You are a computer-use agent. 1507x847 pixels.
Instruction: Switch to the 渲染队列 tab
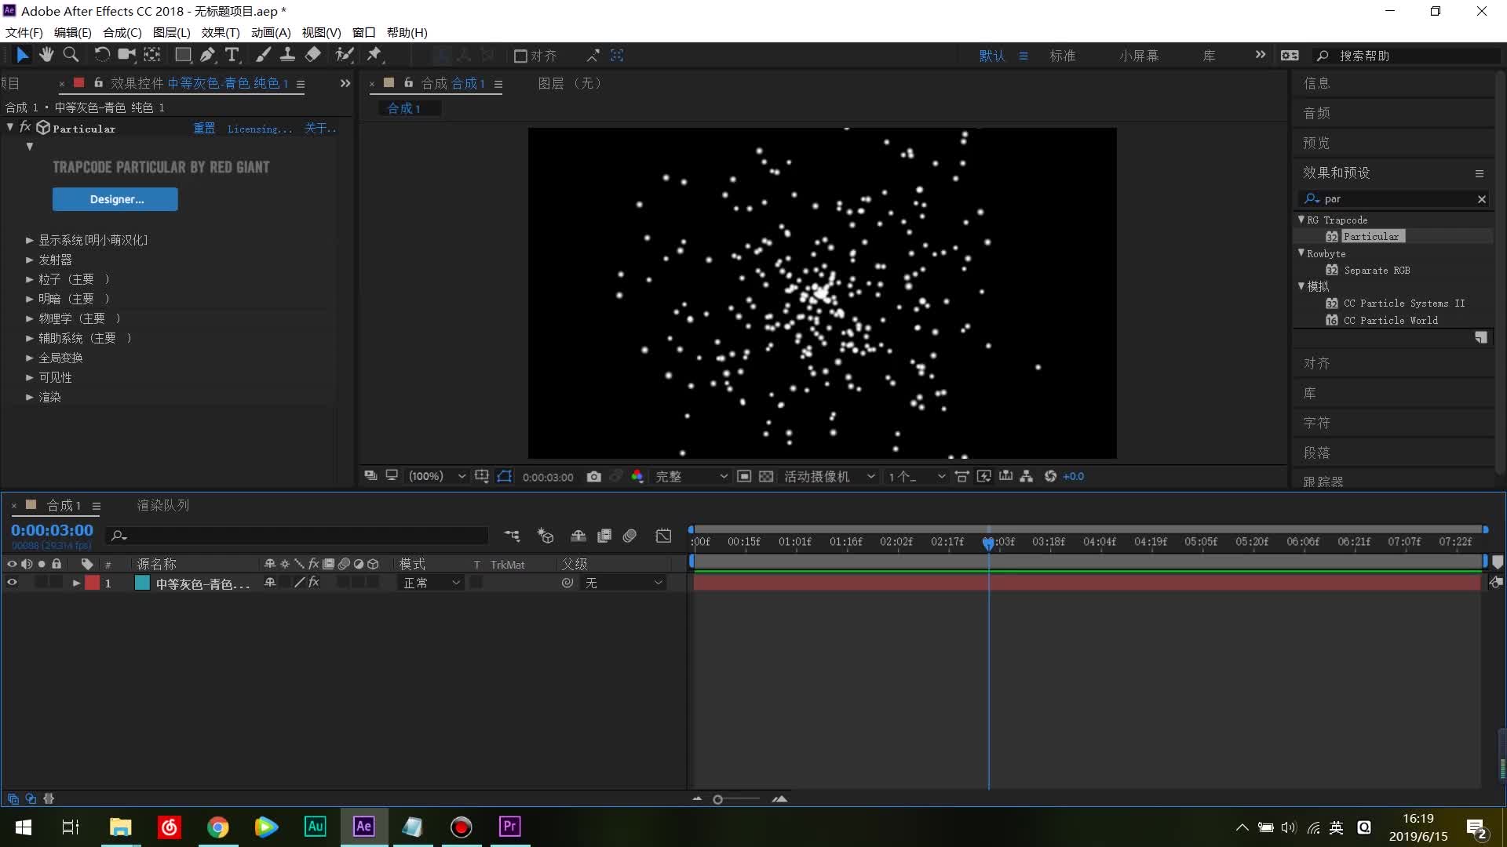(x=163, y=506)
